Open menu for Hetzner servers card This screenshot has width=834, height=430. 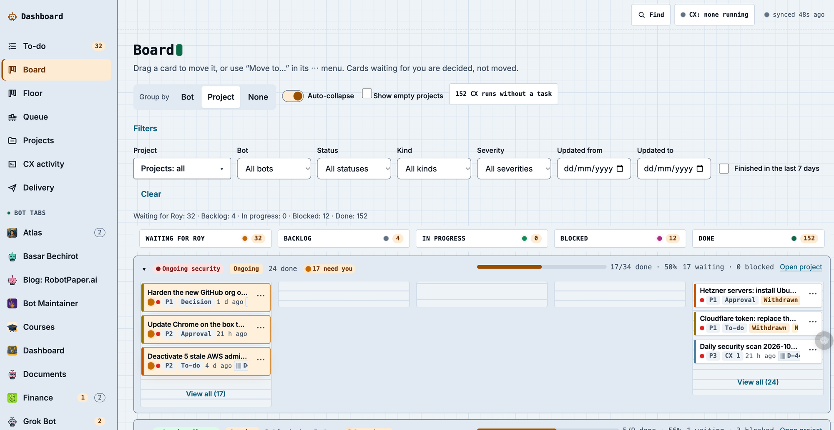(813, 294)
